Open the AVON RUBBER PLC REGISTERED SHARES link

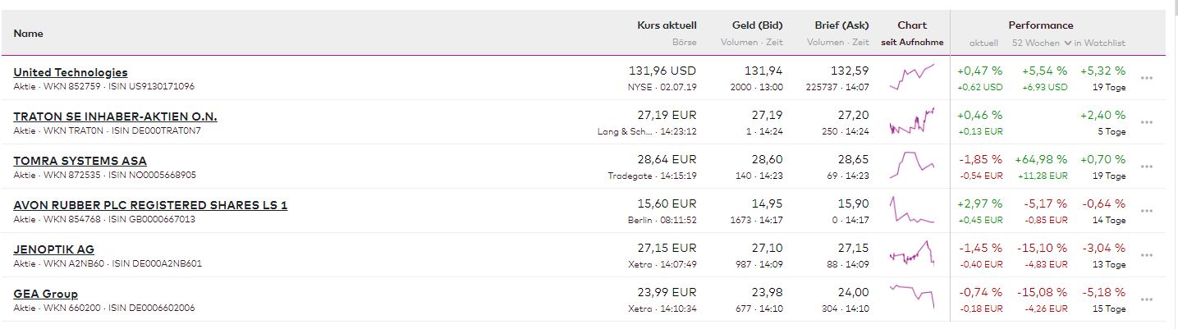150,205
